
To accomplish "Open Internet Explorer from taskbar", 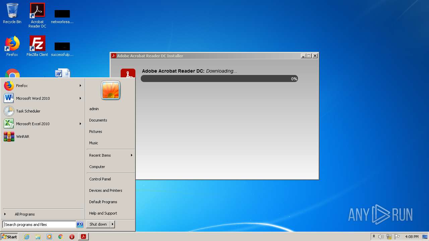I will (x=26, y=237).
